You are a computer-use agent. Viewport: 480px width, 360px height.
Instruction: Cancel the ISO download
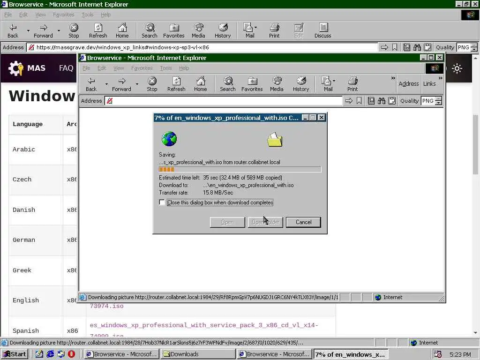click(303, 222)
